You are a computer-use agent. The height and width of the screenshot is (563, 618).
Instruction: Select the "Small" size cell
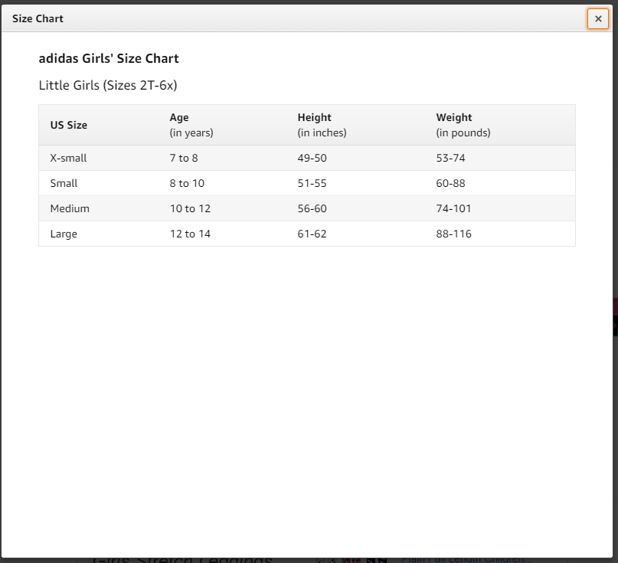click(x=64, y=183)
